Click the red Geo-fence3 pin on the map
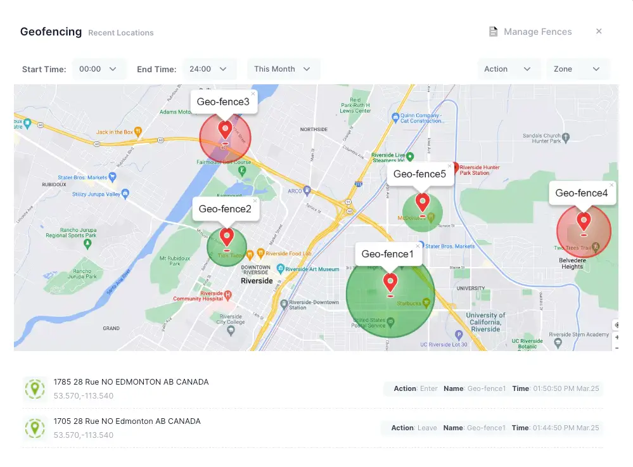This screenshot has width=633, height=467. (225, 131)
